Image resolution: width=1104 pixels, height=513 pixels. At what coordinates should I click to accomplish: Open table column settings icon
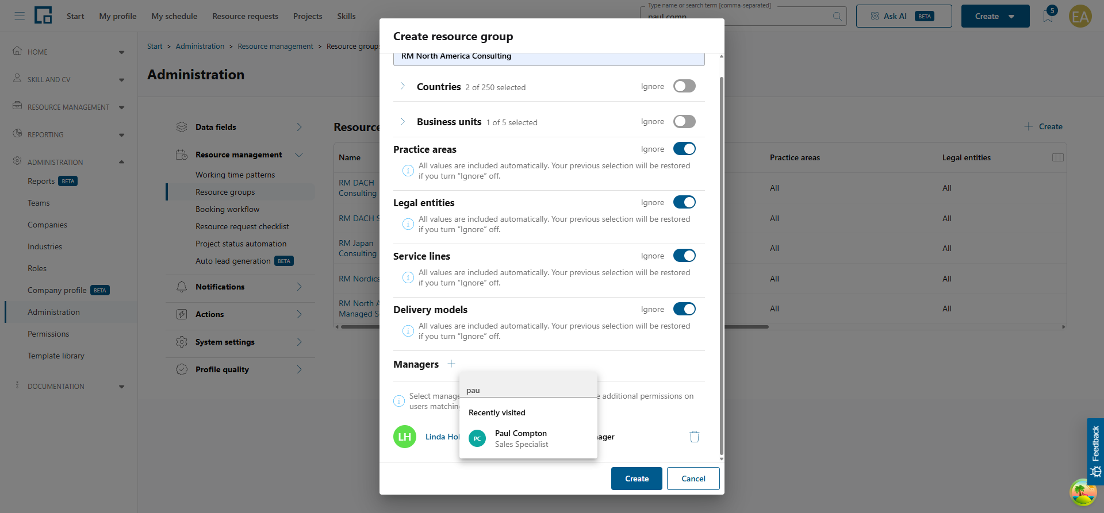pos(1057,157)
